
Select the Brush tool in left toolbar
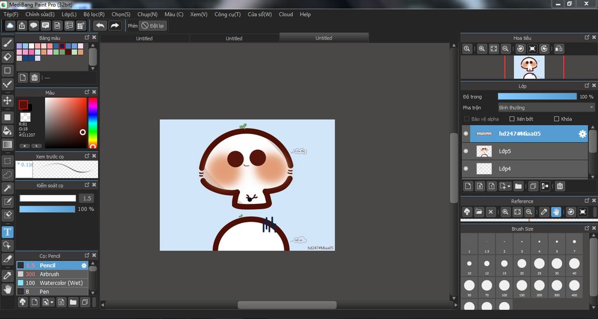click(7, 43)
